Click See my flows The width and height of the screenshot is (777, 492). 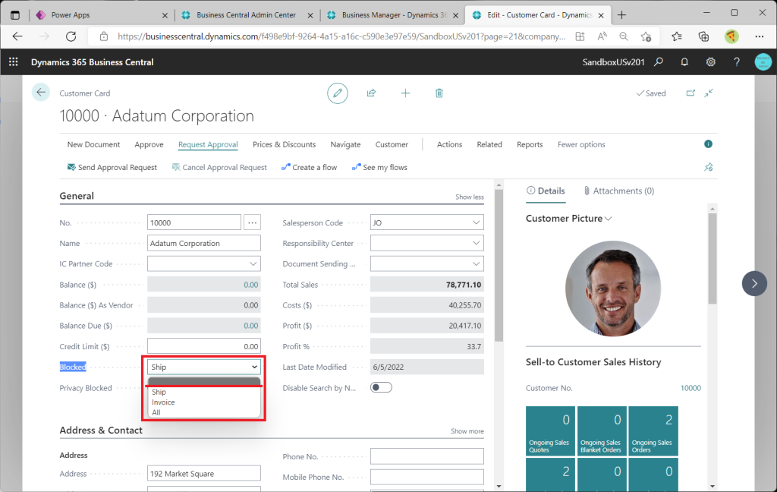(x=379, y=167)
